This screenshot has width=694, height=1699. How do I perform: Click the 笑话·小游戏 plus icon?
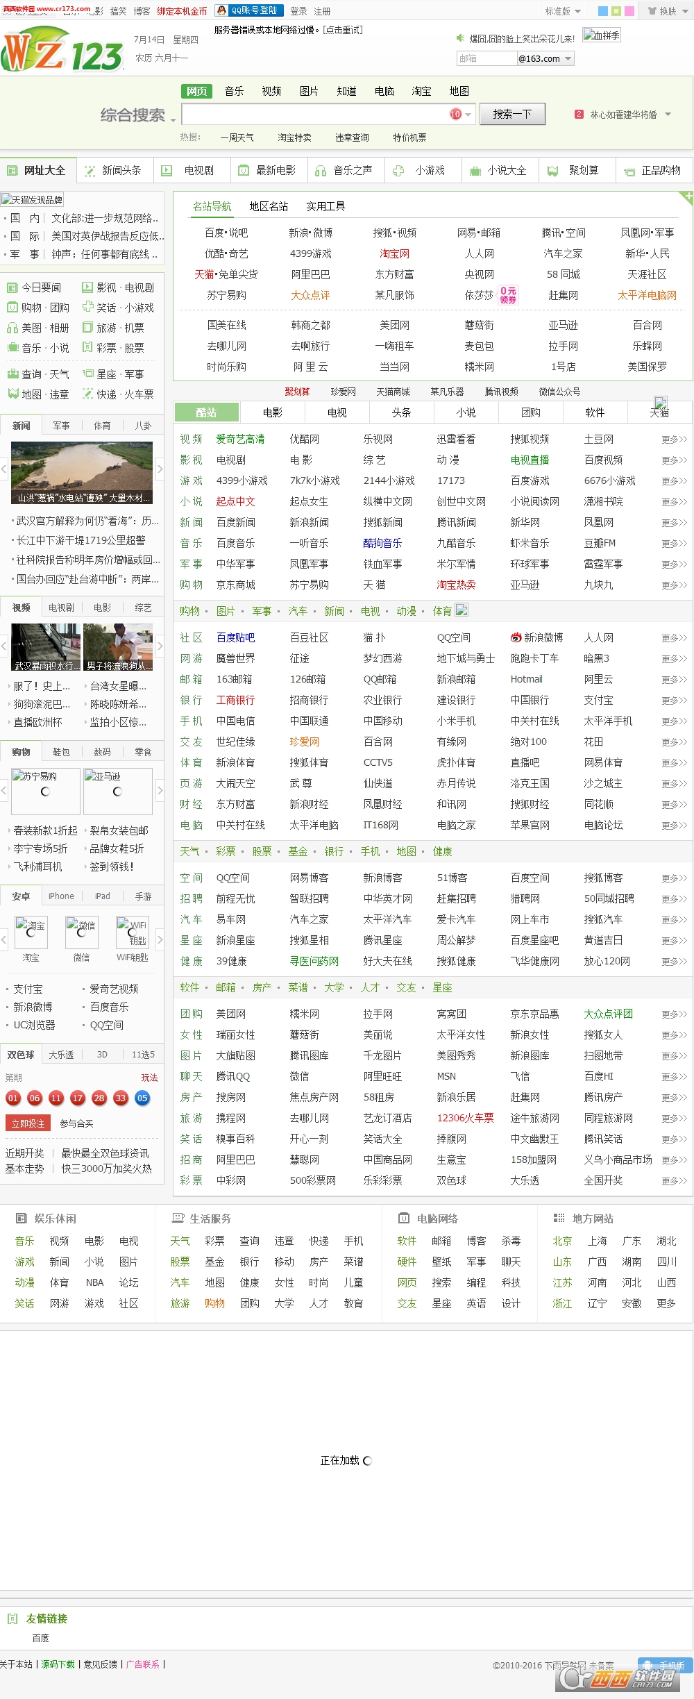pyautogui.click(x=87, y=308)
